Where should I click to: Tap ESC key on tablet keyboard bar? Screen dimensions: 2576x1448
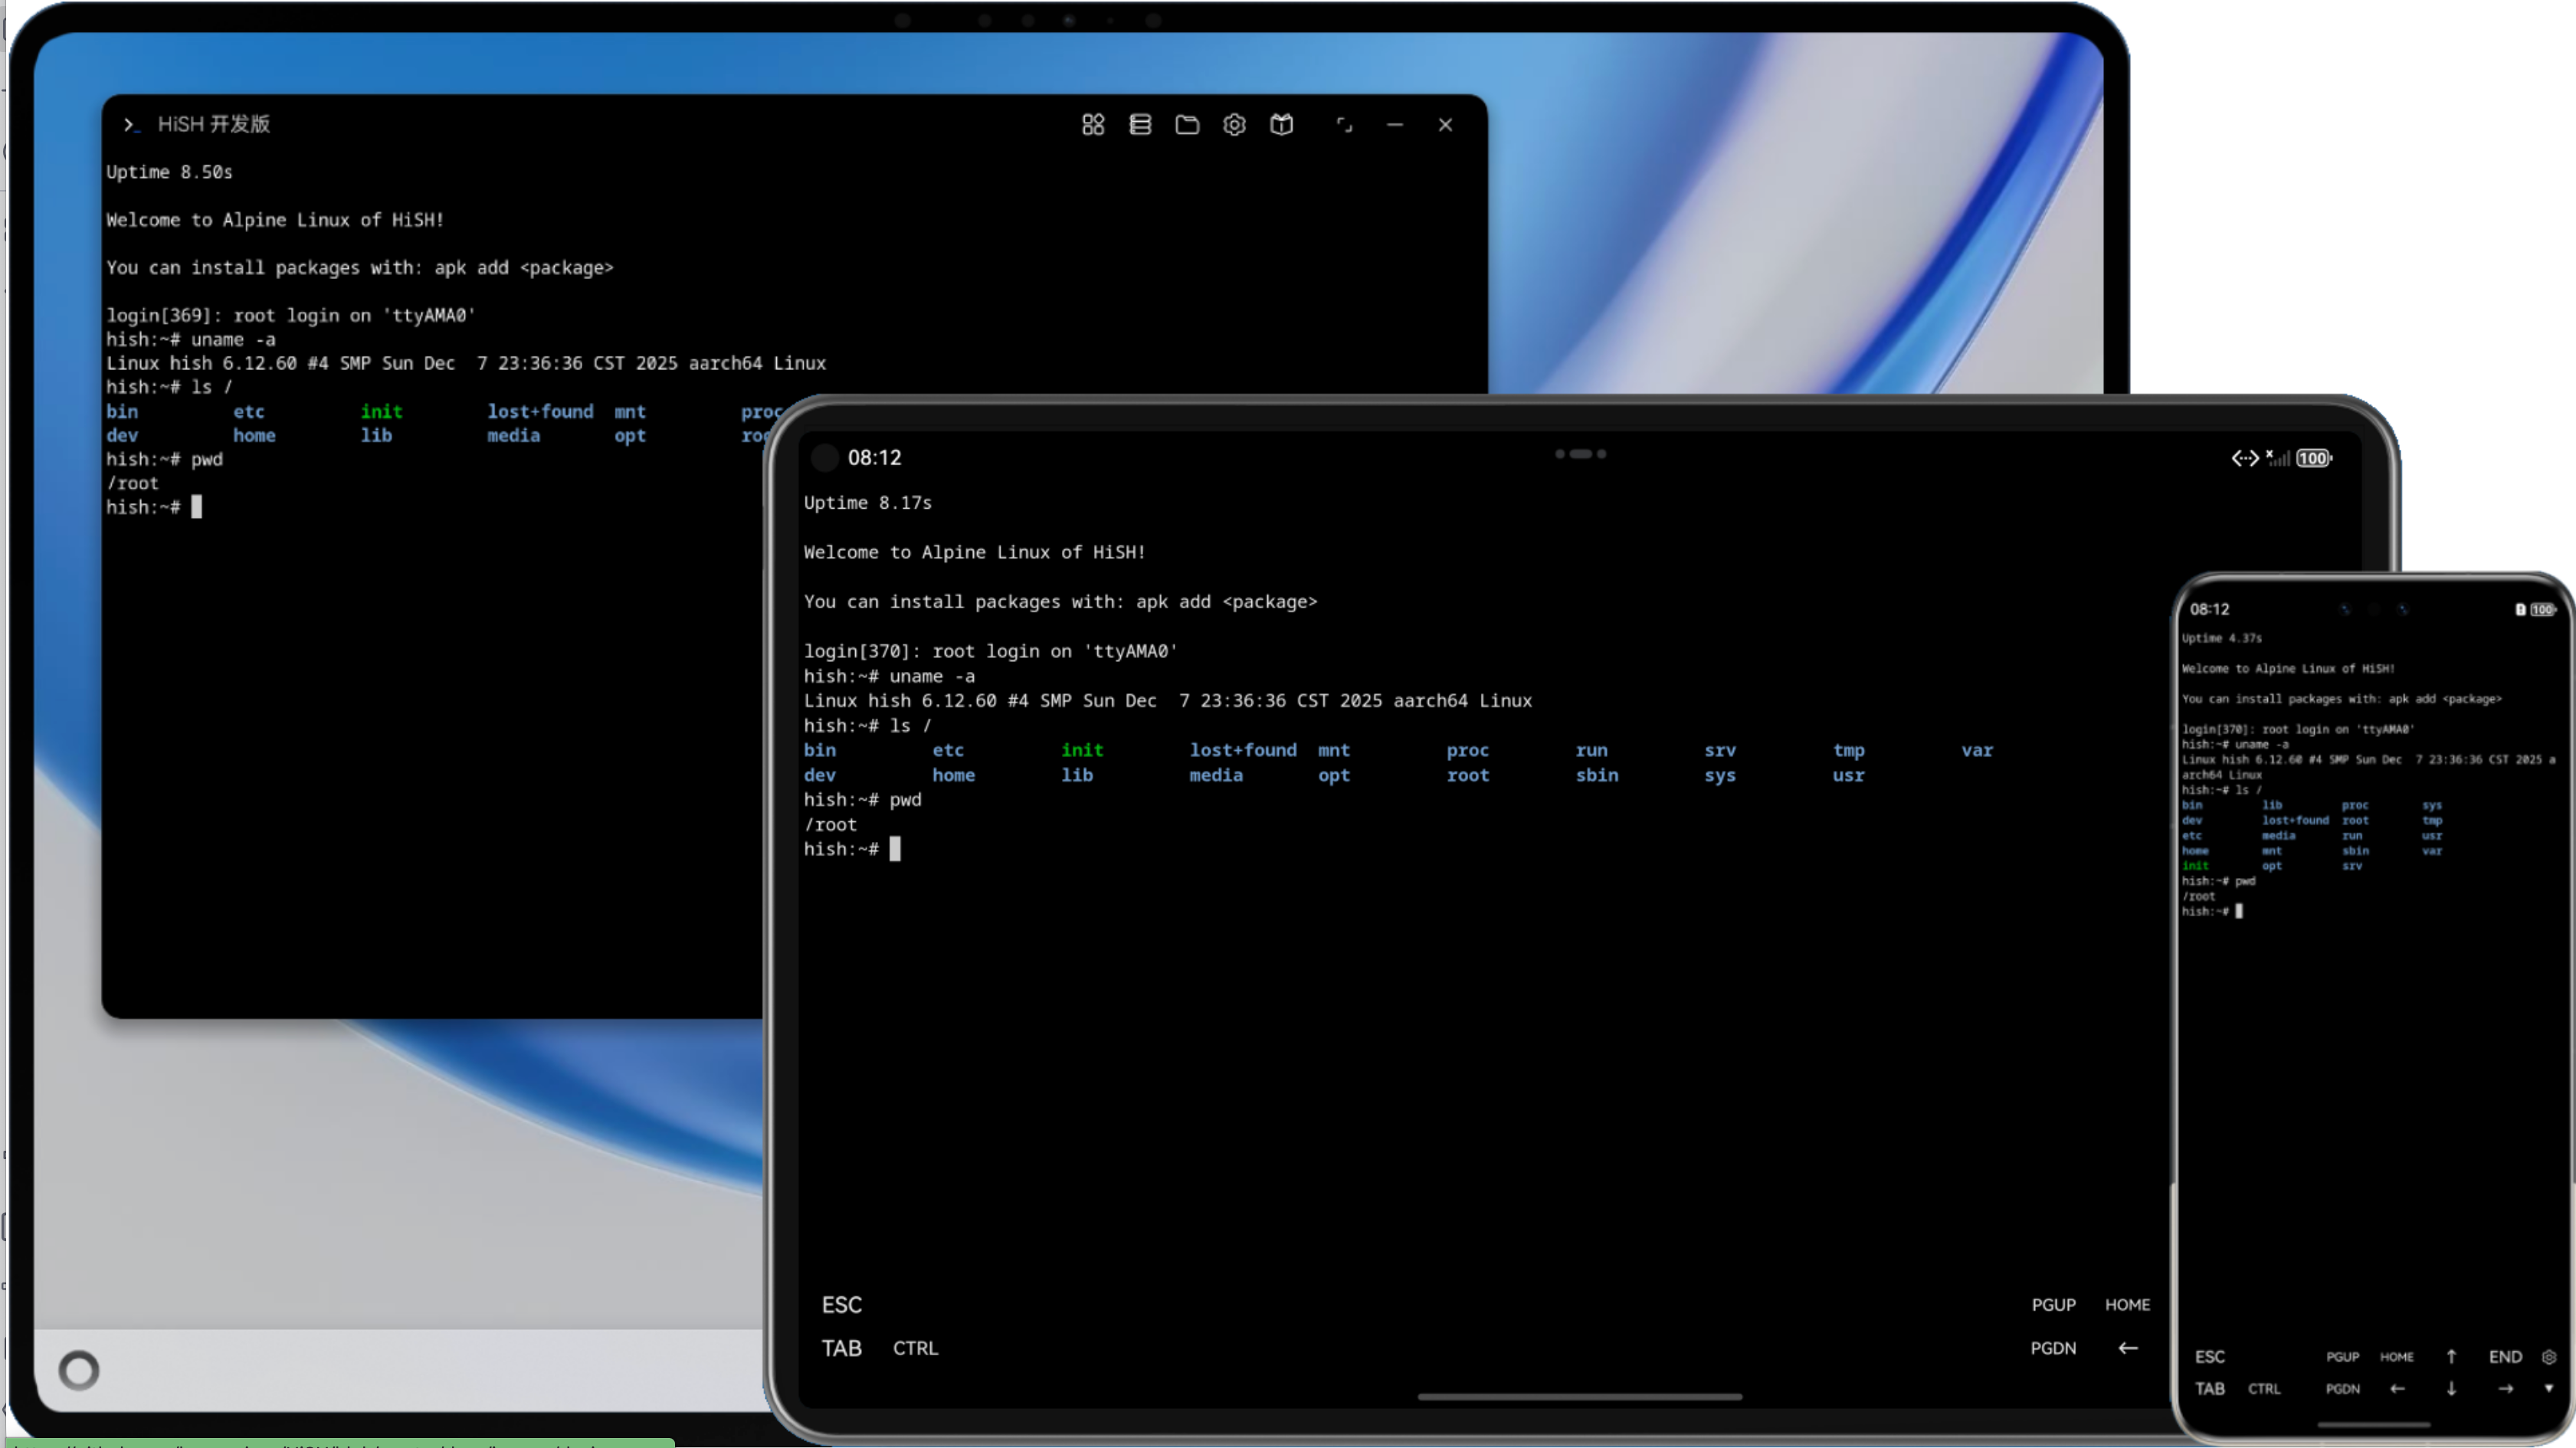[x=842, y=1305]
